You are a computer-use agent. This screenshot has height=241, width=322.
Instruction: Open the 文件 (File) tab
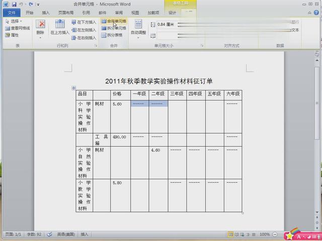click(x=12, y=13)
